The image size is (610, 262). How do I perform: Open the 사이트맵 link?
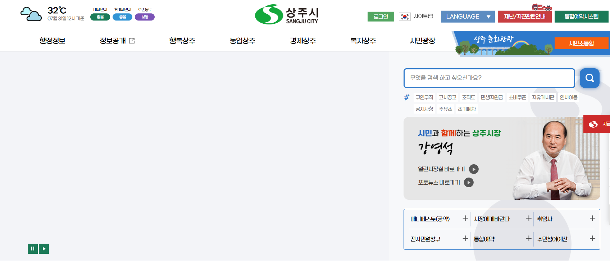pyautogui.click(x=423, y=16)
